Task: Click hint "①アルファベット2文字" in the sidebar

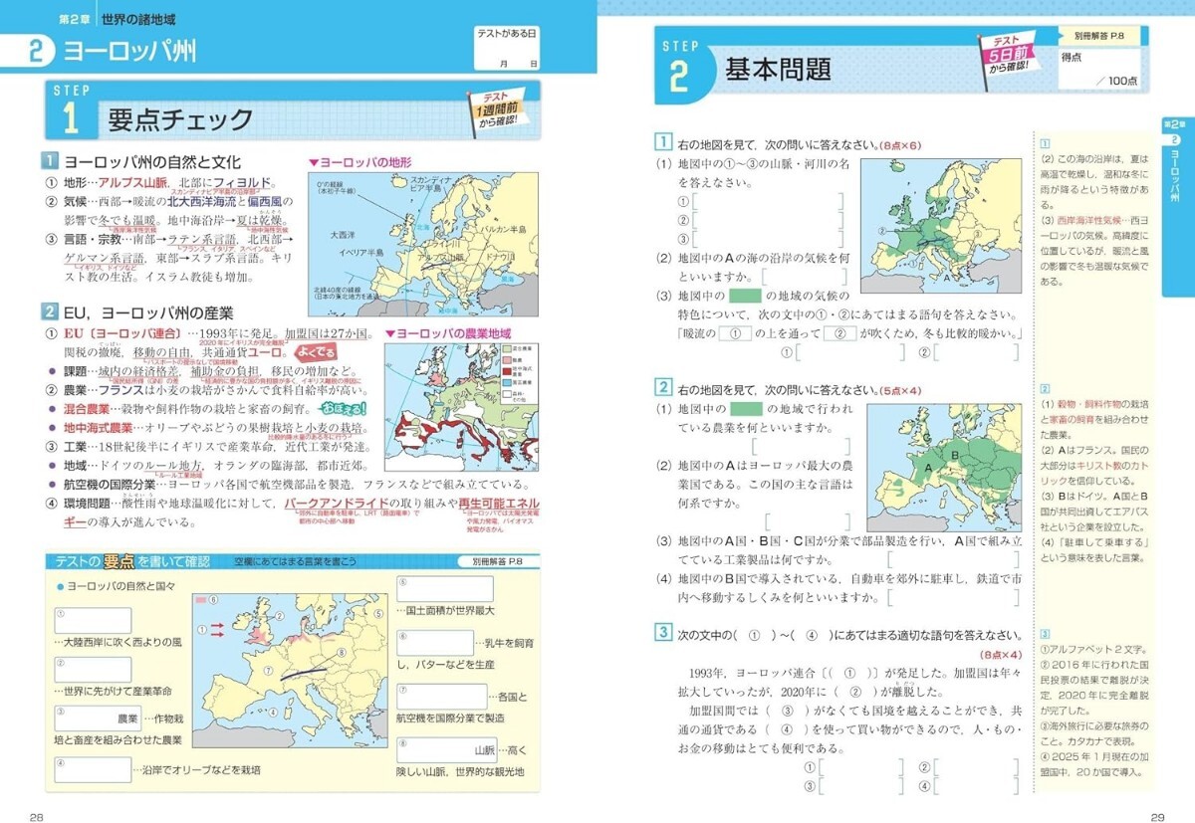Action: 1092,651
